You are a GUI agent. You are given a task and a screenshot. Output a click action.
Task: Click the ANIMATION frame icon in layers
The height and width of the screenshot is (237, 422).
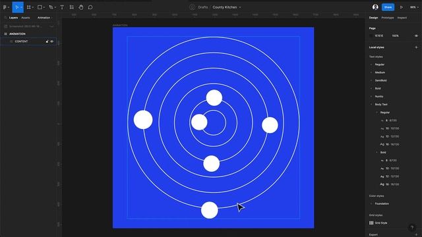[x=5, y=34]
